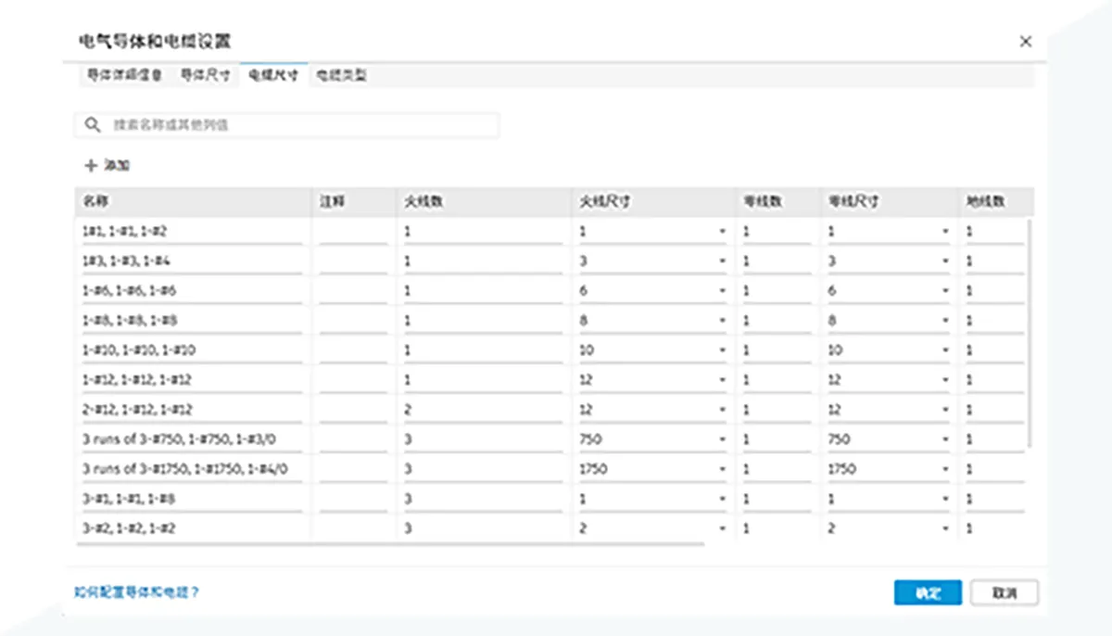Click the search box for names or column values

tap(297, 124)
